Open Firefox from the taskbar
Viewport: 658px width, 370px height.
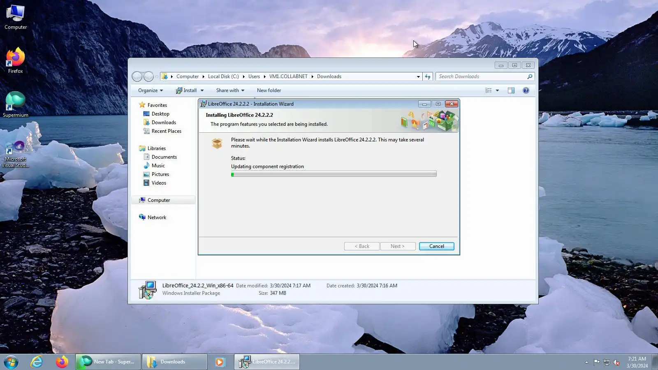pyautogui.click(x=62, y=362)
